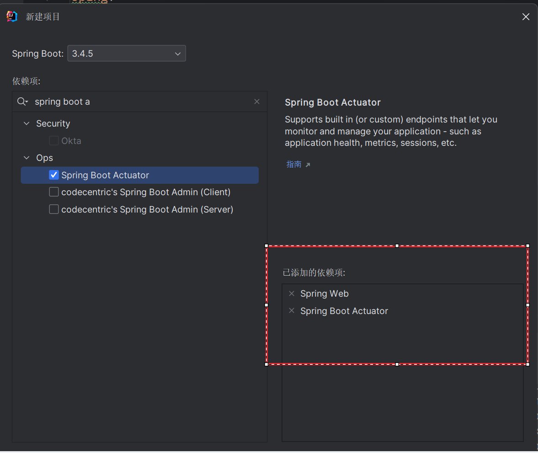Image resolution: width=538 pixels, height=453 pixels.
Task: Focus the dependency search field
Action: coord(140,101)
